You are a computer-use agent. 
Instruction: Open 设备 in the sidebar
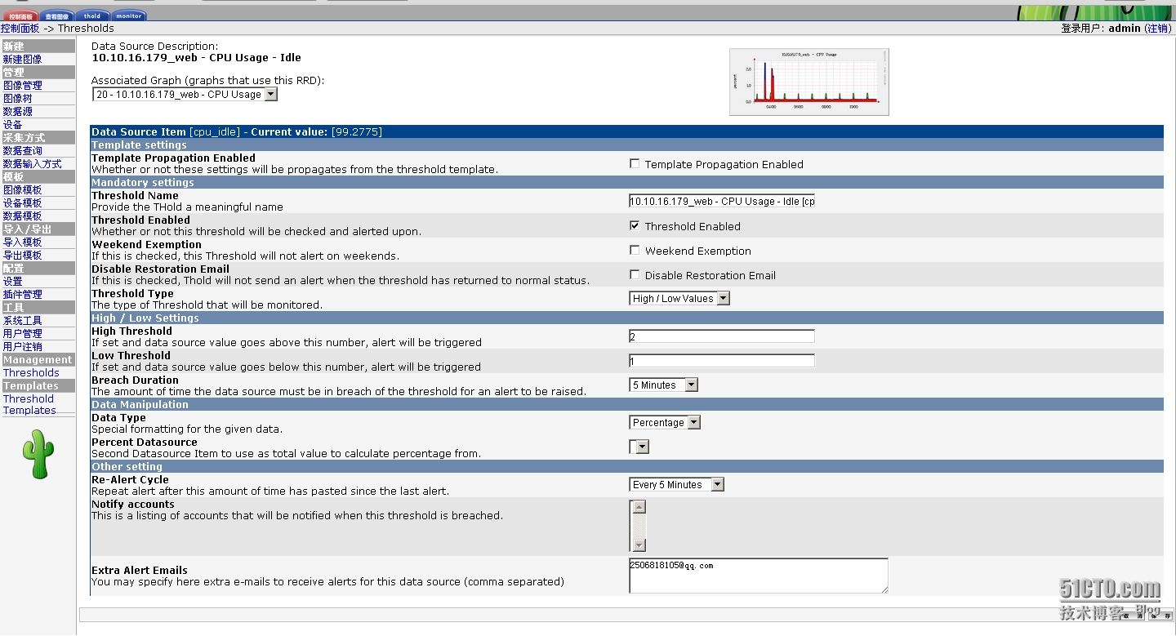(12, 124)
